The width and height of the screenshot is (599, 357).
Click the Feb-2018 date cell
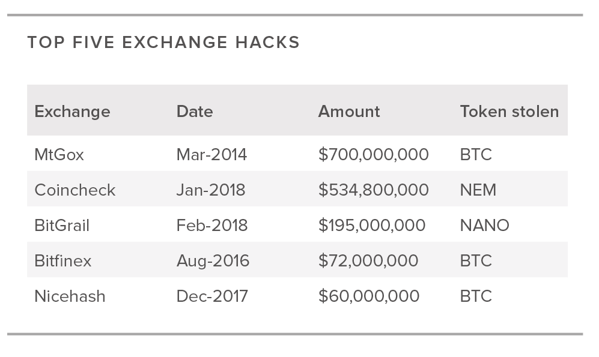(x=212, y=226)
